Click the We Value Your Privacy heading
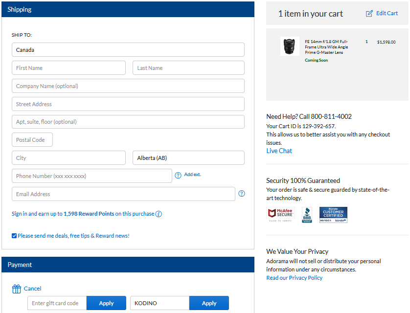This screenshot has width=410, height=313. (297, 251)
